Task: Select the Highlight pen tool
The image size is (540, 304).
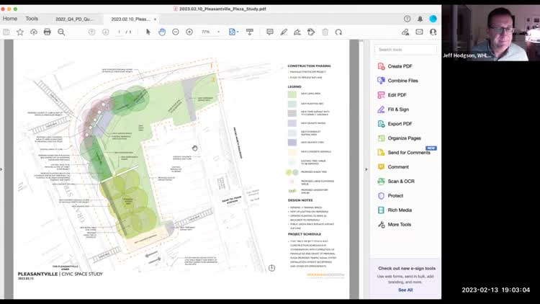Action: point(284,32)
